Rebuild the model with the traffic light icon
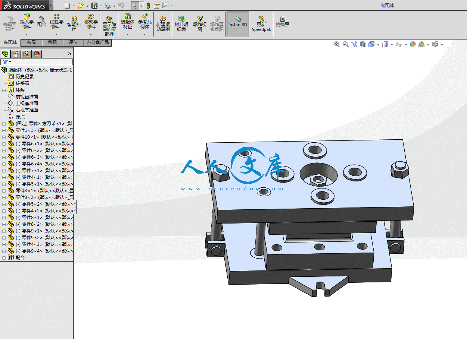Image resolution: width=467 pixels, height=339 pixels. 148,6
